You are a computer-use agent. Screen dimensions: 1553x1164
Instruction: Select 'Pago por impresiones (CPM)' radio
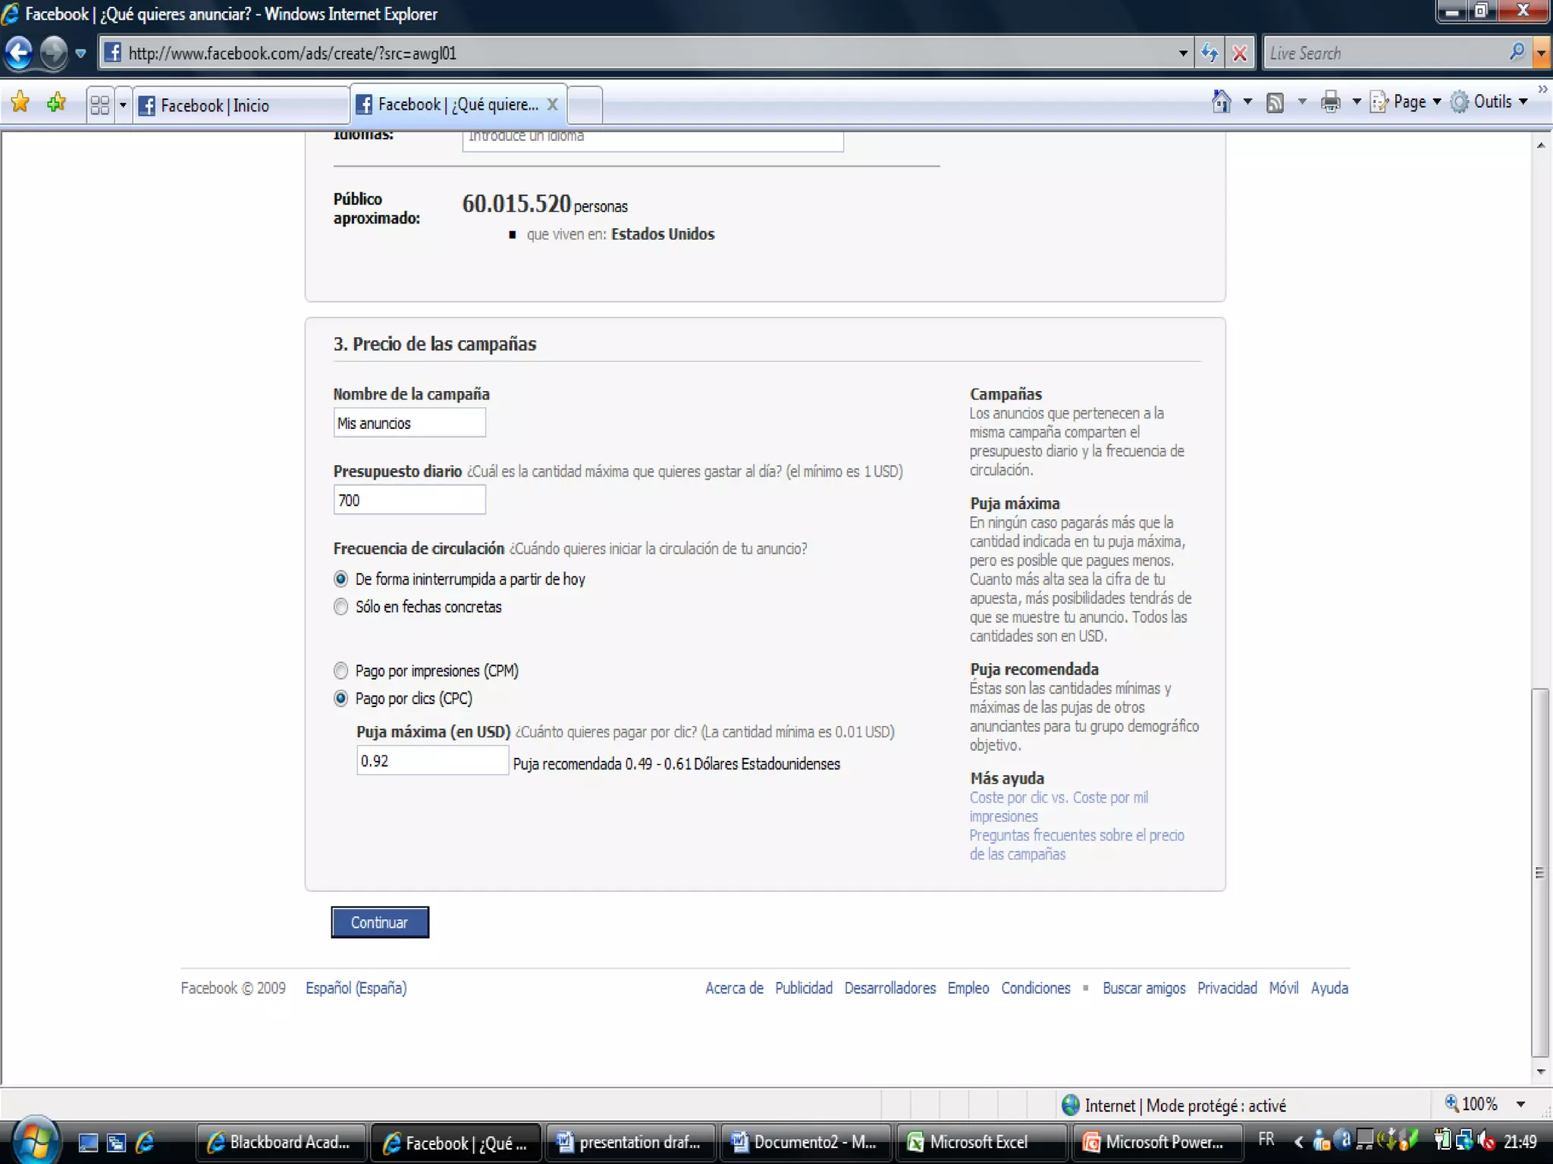pyautogui.click(x=341, y=671)
